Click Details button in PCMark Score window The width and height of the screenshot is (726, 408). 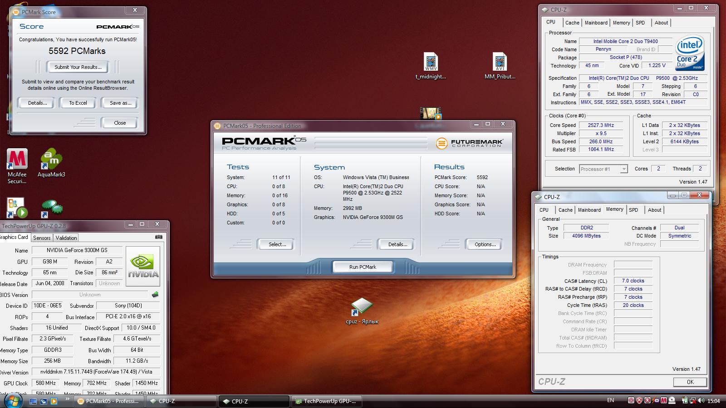pos(37,103)
